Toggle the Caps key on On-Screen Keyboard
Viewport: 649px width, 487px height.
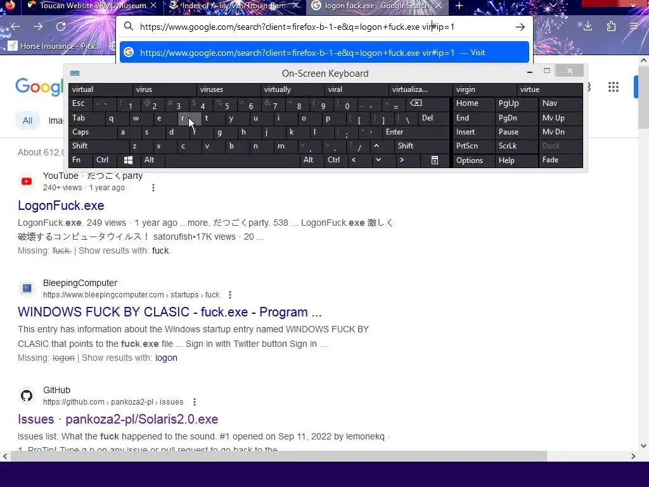93,132
